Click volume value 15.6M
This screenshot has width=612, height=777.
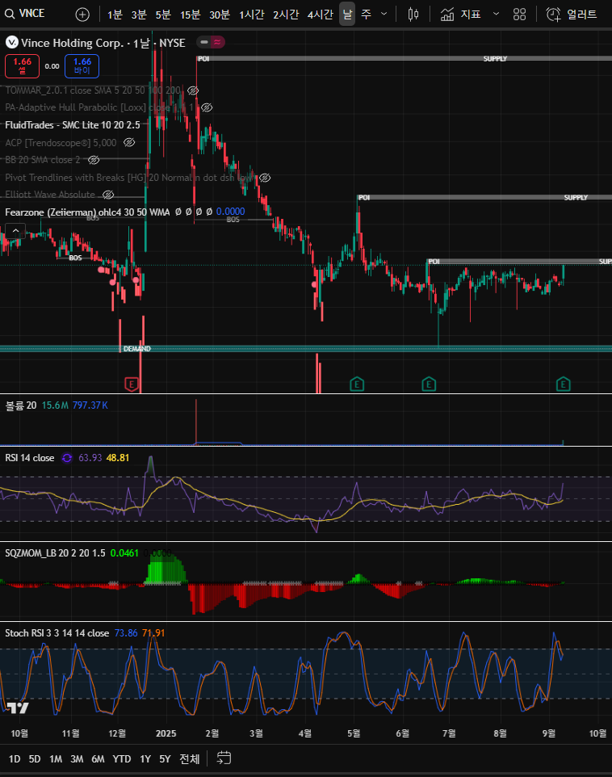coord(55,405)
